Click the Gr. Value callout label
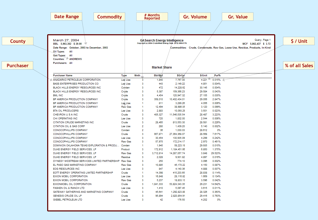This screenshot has width=318, height=220. click(238, 17)
